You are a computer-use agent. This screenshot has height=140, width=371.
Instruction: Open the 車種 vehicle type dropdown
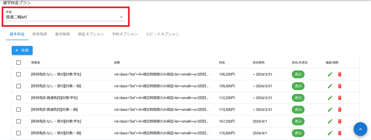click(x=62, y=17)
